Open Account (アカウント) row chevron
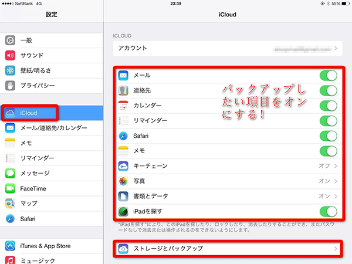Image resolution: width=352 pixels, height=264 pixels. 336,48
